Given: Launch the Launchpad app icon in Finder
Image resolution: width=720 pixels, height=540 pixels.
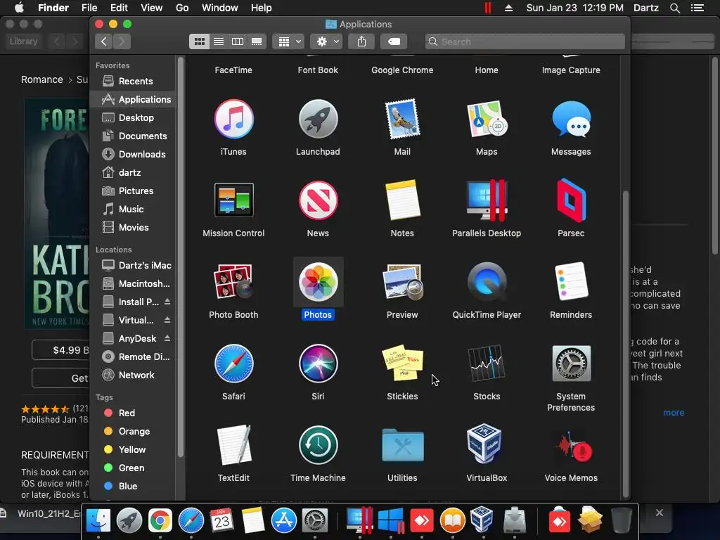Looking at the screenshot, I should pos(318,119).
